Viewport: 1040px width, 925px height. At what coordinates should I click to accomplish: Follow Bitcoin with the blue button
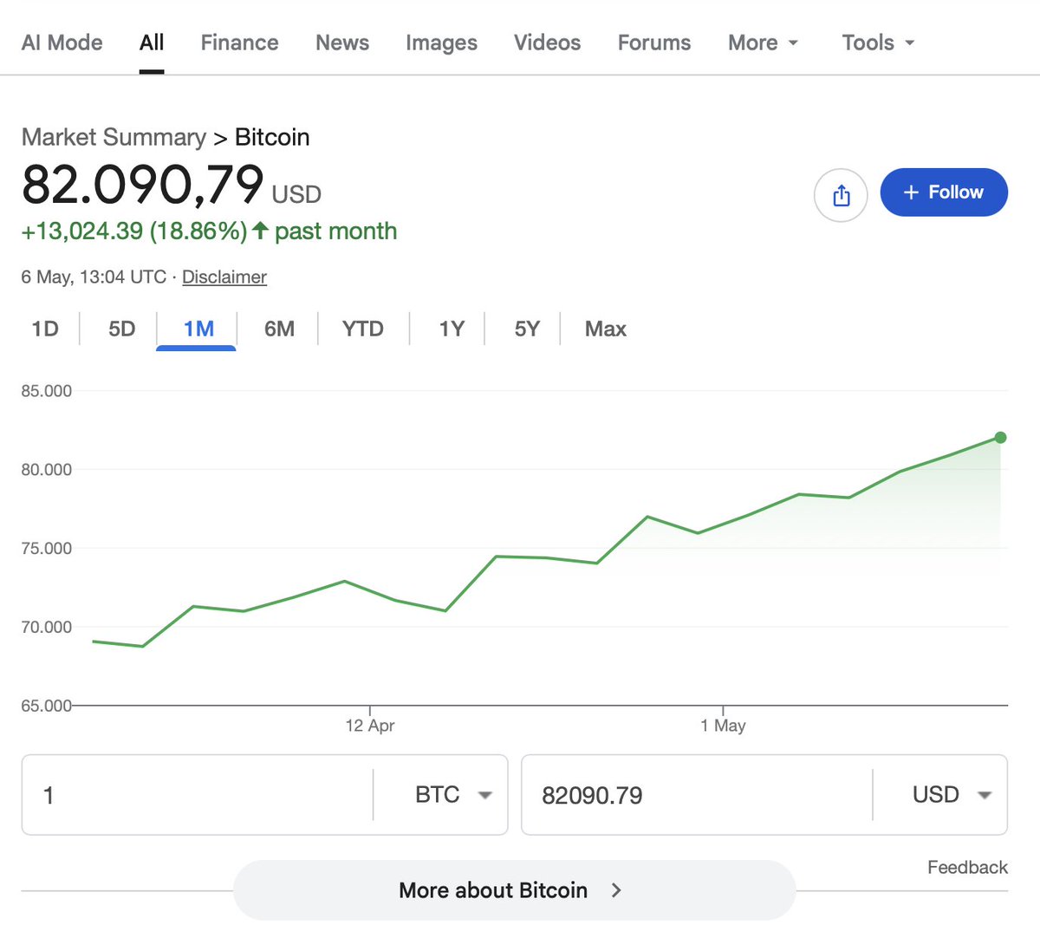point(944,192)
